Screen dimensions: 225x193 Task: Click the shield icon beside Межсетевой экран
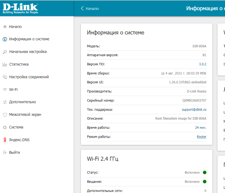(x=5, y=115)
